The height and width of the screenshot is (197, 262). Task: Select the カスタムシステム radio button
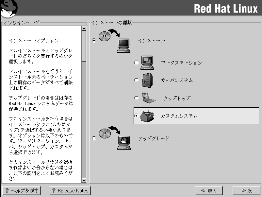(x=137, y=116)
